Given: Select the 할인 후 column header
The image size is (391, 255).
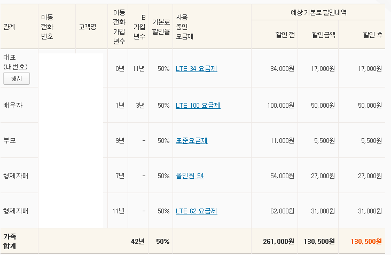Looking at the screenshot, I should coord(372,35).
